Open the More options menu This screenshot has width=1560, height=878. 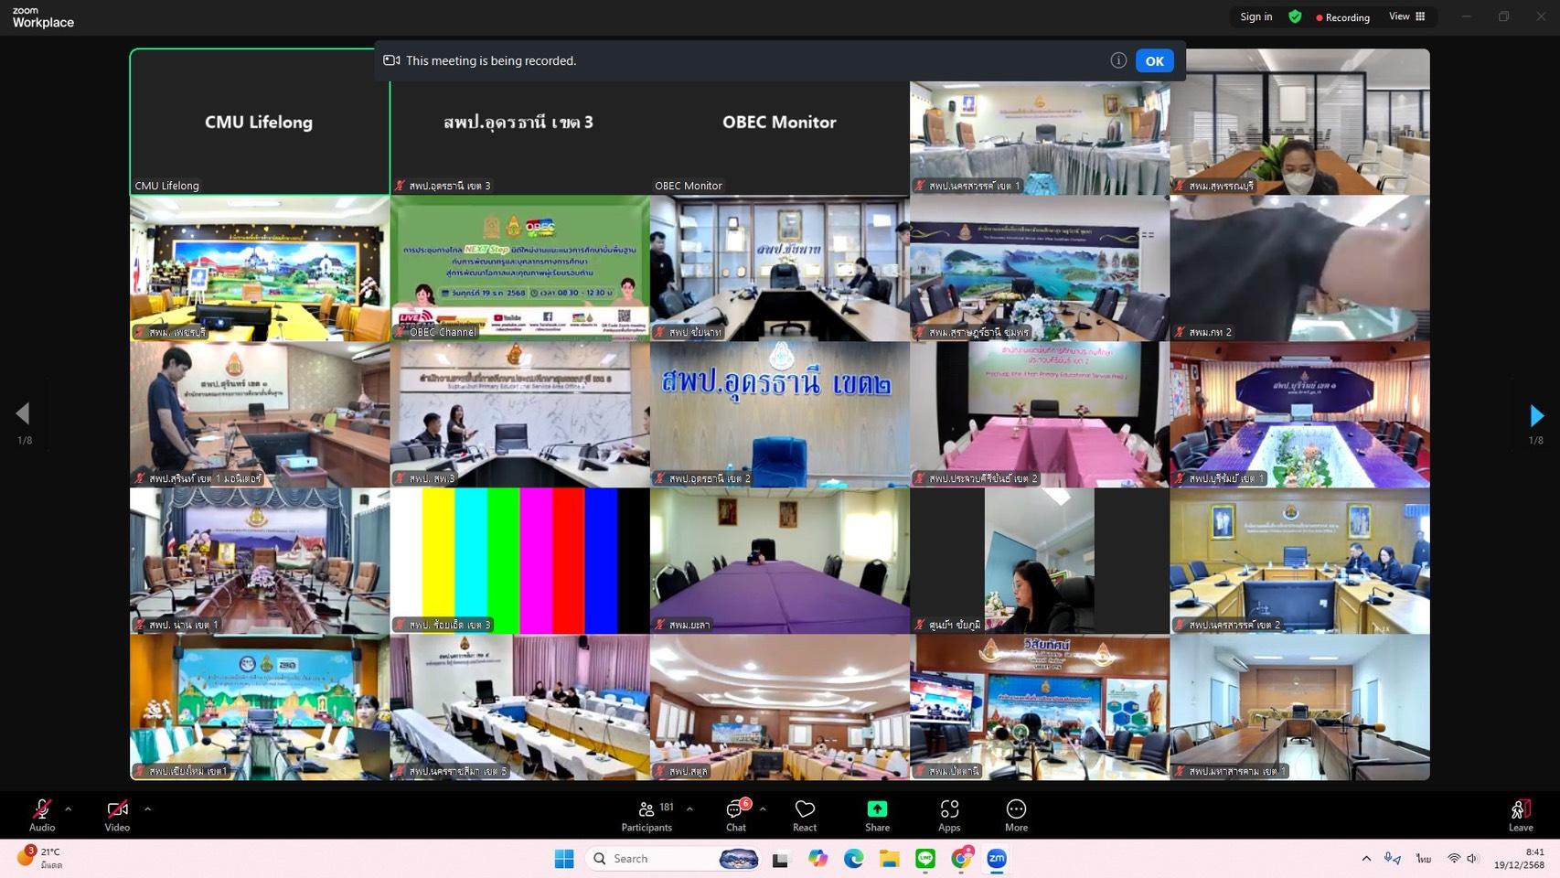[x=1016, y=814]
